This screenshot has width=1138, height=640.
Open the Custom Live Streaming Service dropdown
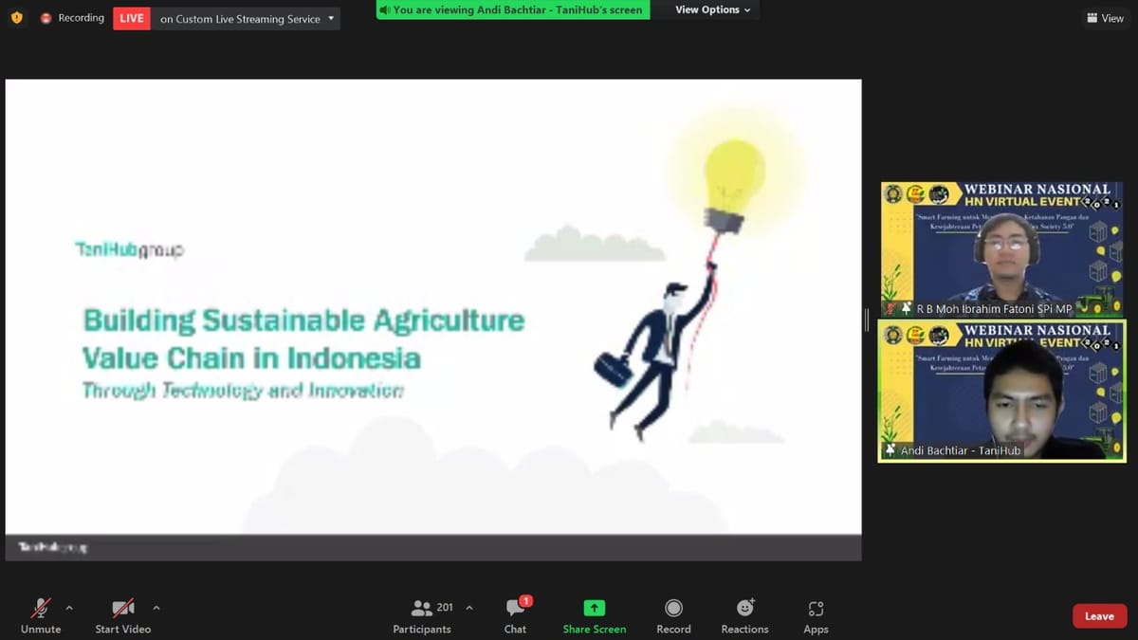[x=331, y=18]
